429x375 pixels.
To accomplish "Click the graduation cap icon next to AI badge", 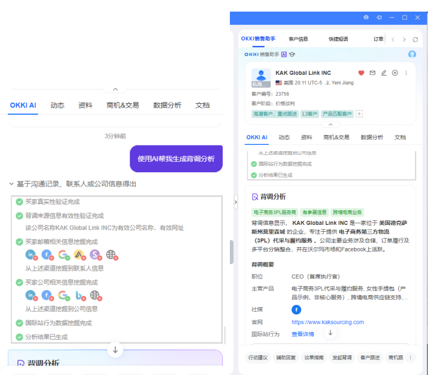I will point(292,54).
